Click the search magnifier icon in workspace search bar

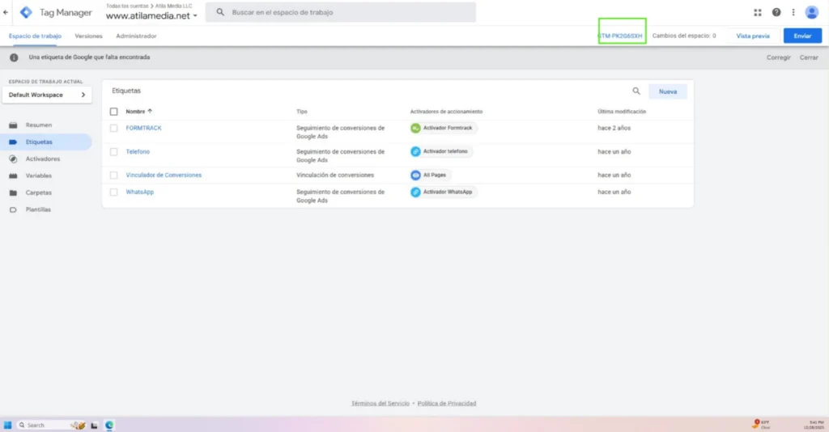coord(220,12)
